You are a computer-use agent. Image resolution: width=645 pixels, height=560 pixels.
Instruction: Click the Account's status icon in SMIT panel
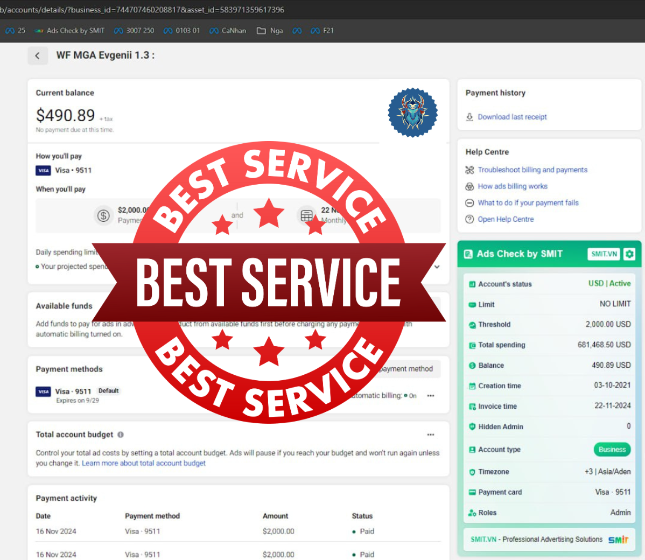pyautogui.click(x=472, y=284)
